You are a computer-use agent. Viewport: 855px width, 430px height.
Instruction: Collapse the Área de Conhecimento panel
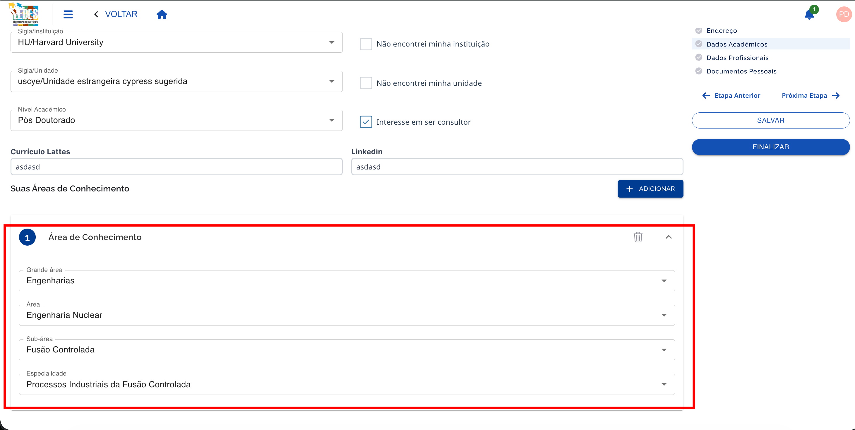(669, 237)
